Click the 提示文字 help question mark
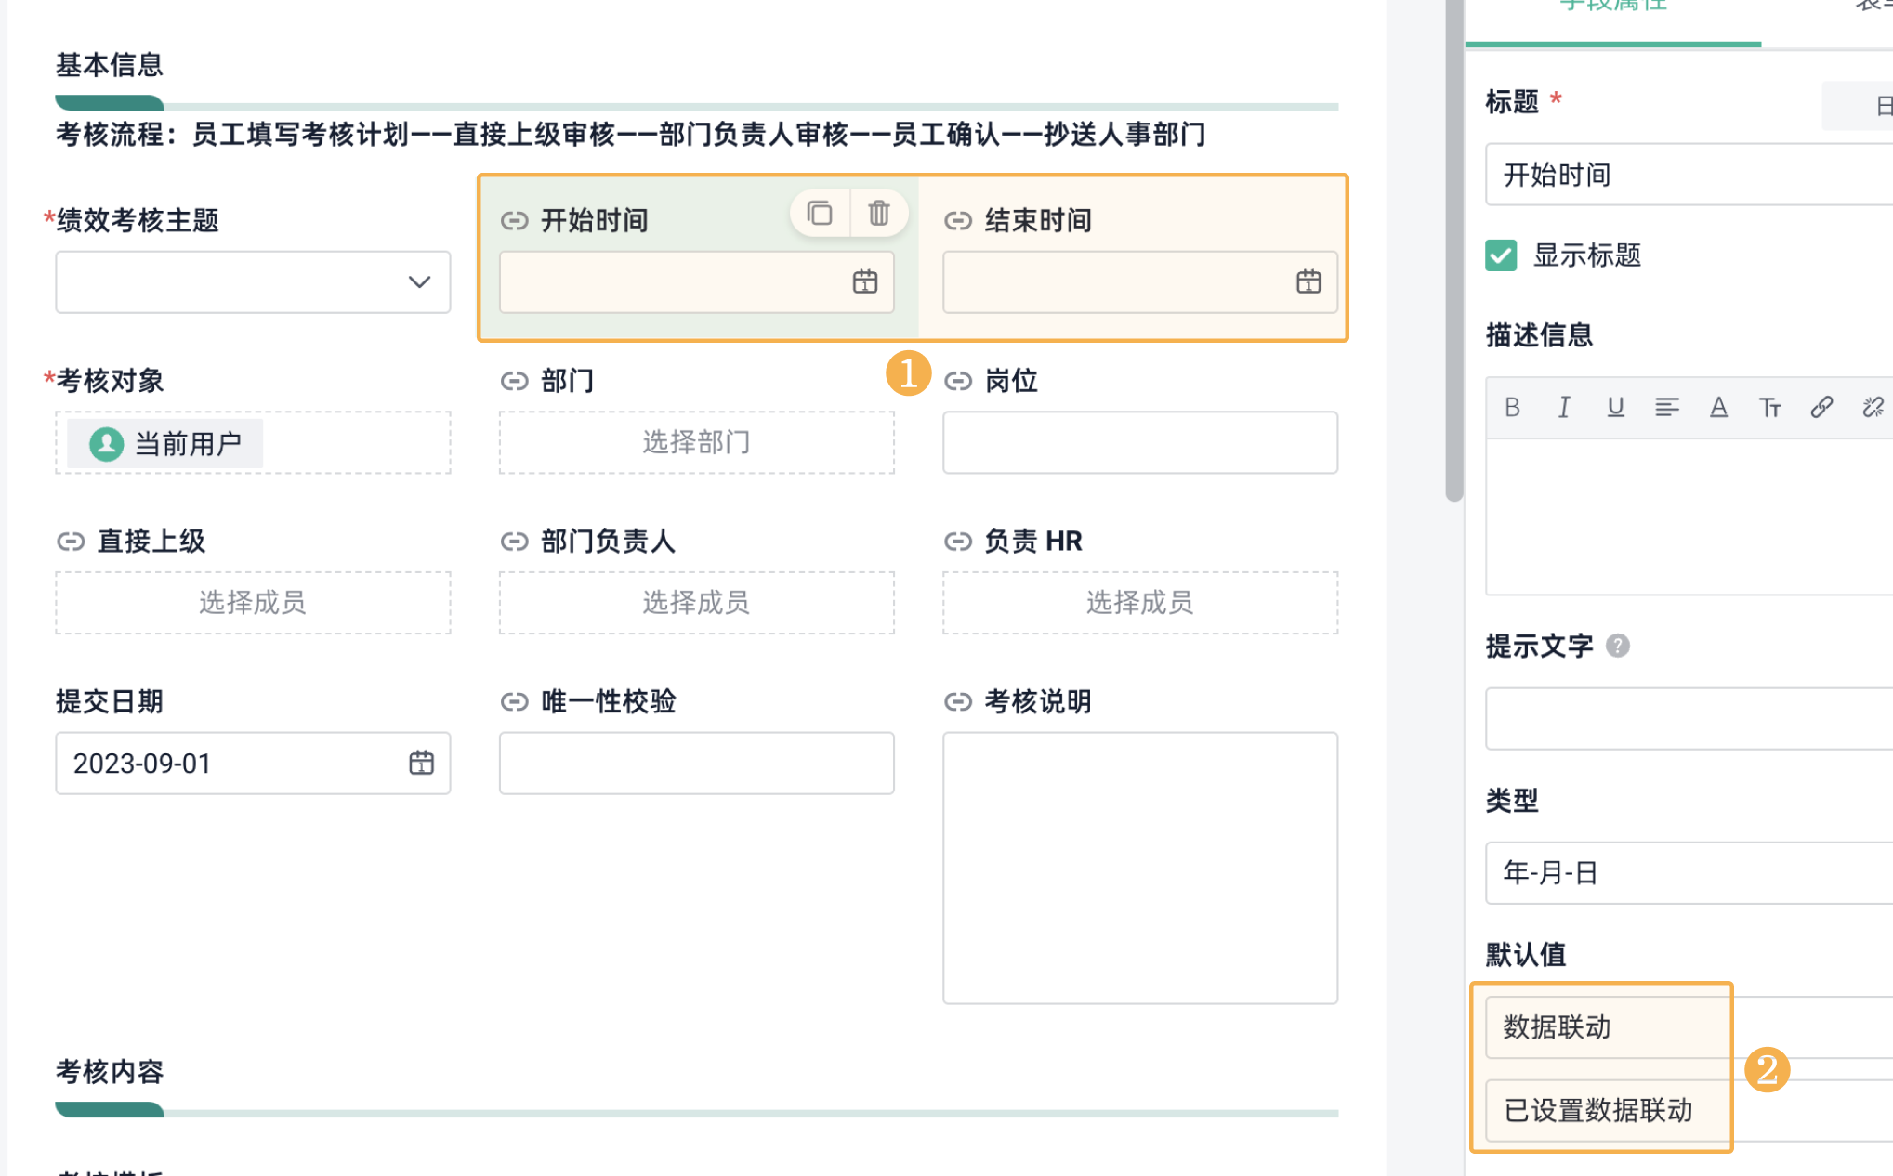Screen dimensions: 1893x1176 (x=1618, y=646)
